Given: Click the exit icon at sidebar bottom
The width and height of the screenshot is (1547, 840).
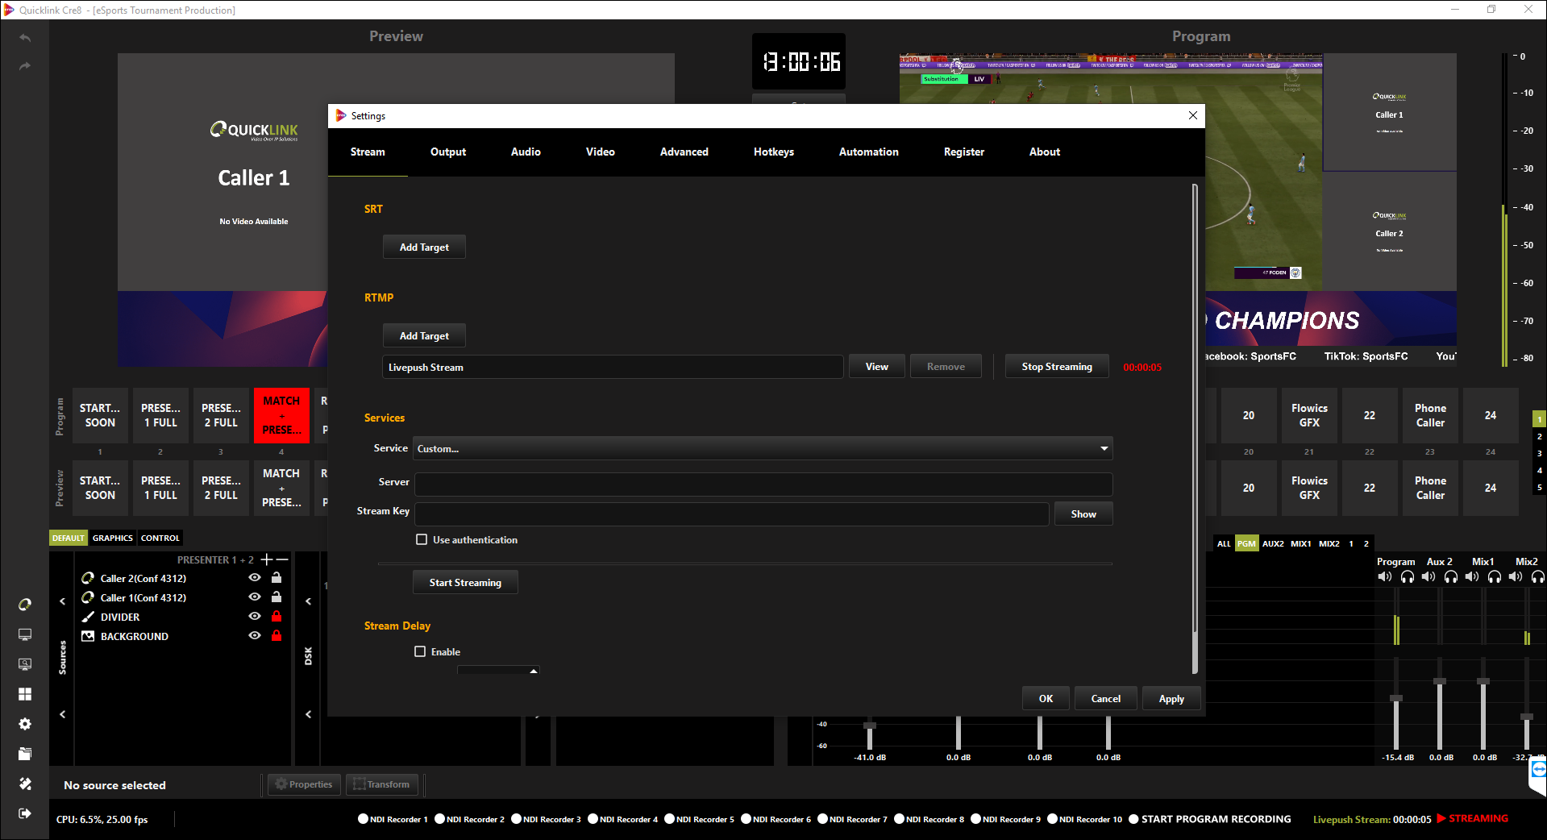Looking at the screenshot, I should 25,813.
